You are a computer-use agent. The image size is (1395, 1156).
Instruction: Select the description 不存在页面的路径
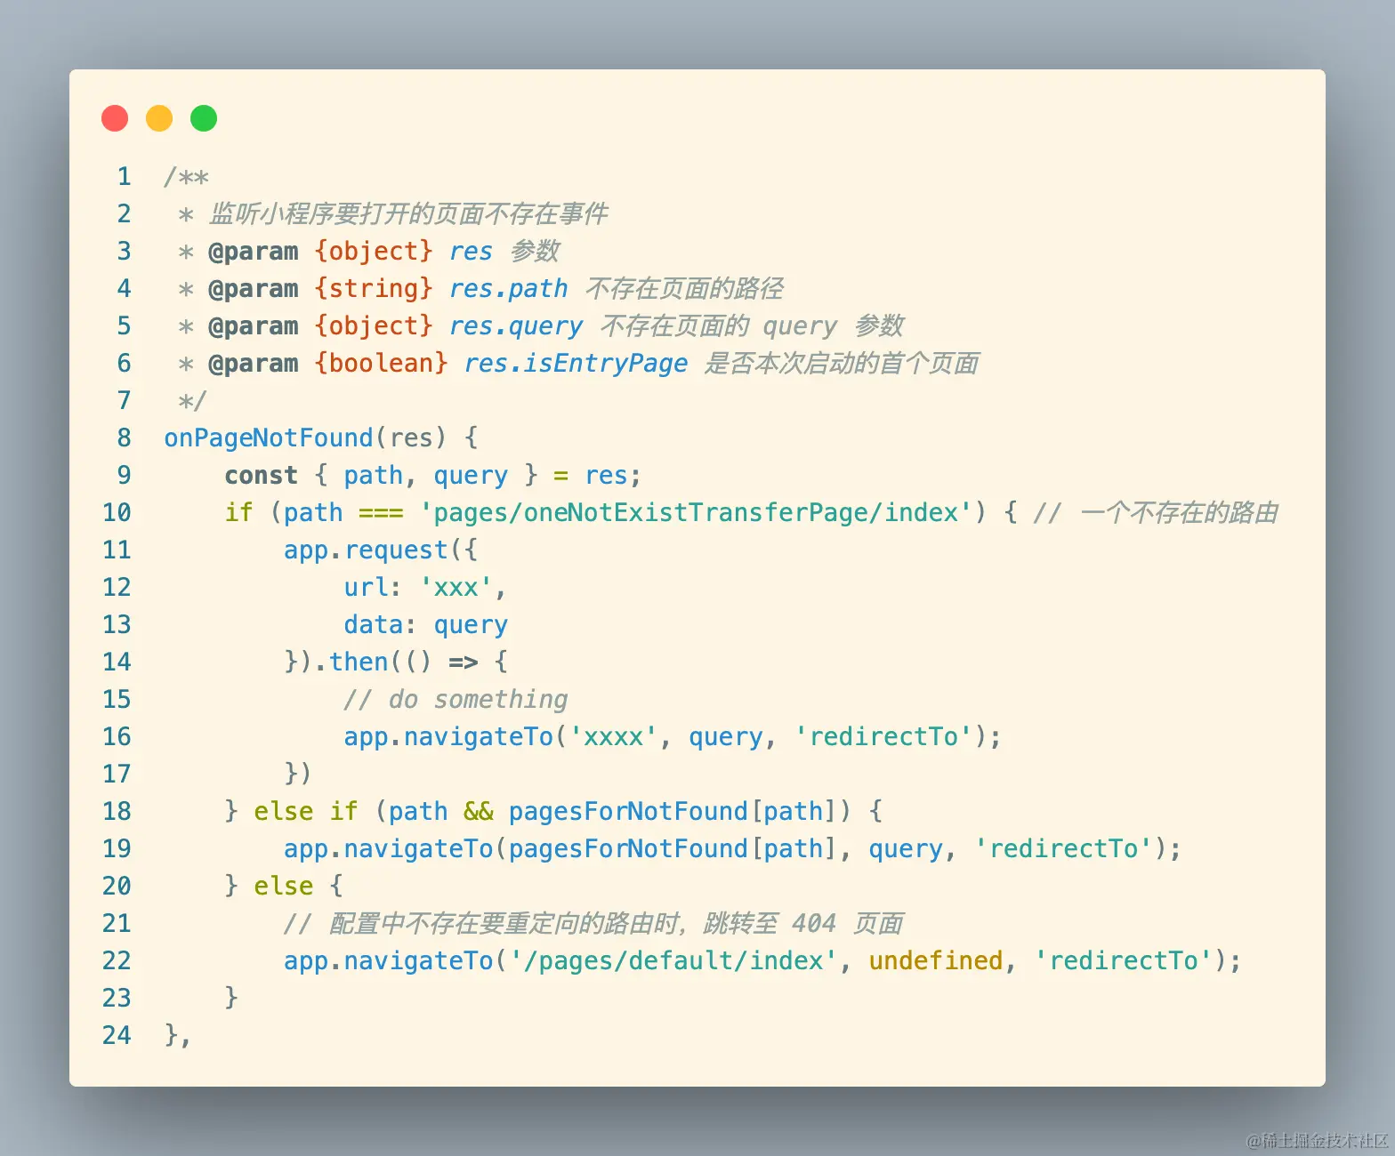click(x=684, y=288)
